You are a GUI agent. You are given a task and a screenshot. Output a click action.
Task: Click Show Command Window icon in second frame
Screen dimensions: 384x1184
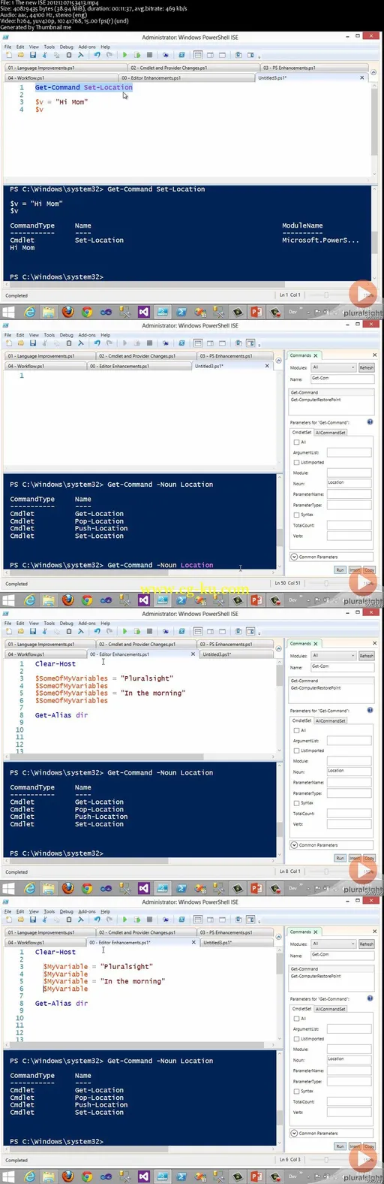tap(237, 343)
